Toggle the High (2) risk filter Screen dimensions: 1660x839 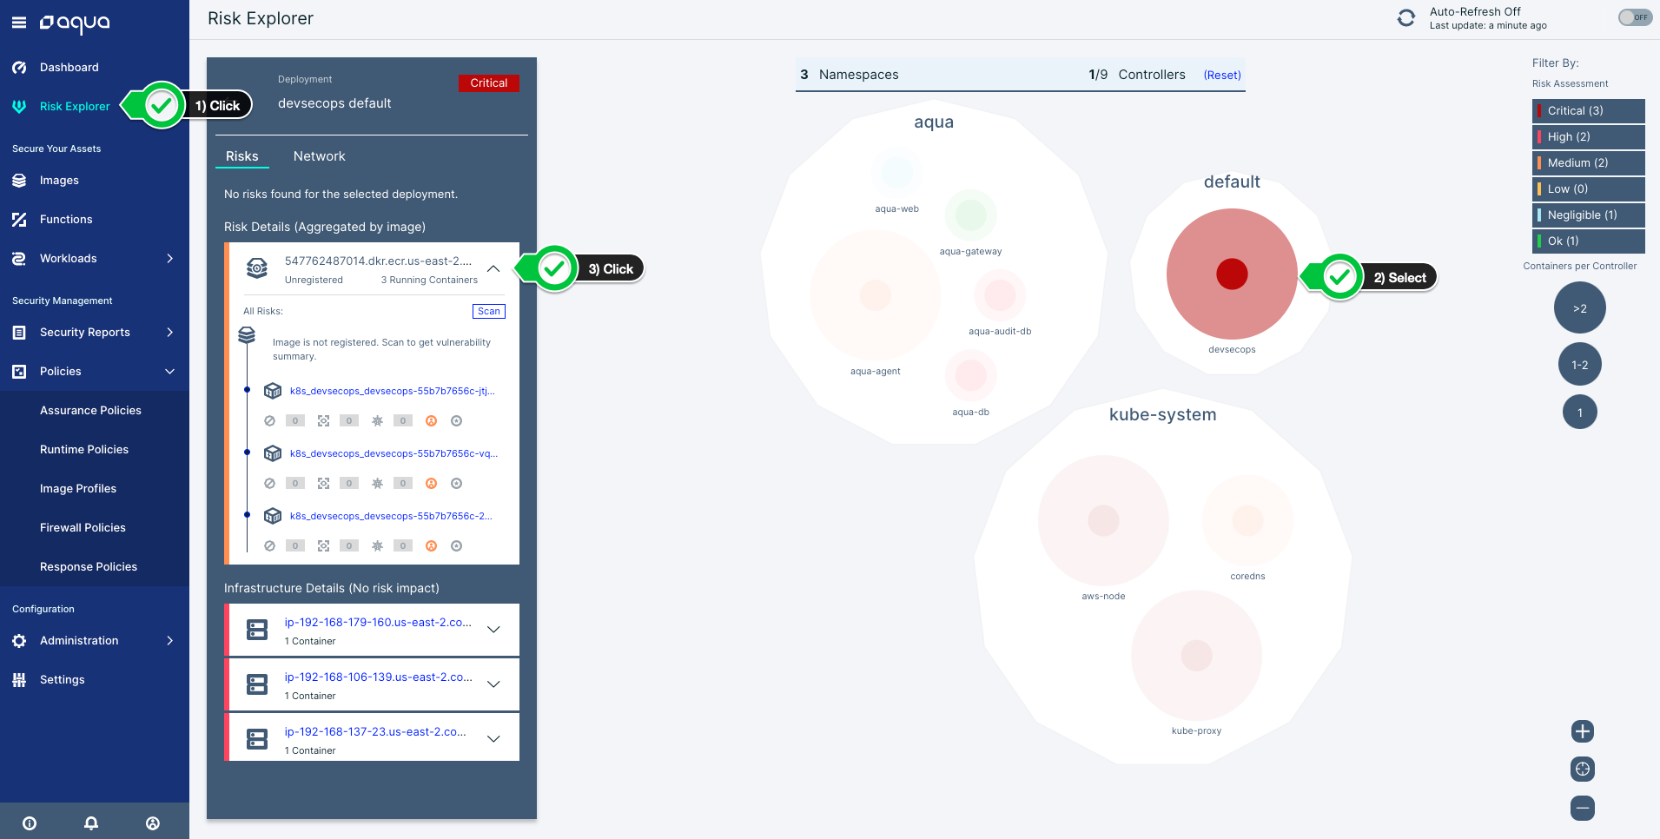pos(1589,136)
